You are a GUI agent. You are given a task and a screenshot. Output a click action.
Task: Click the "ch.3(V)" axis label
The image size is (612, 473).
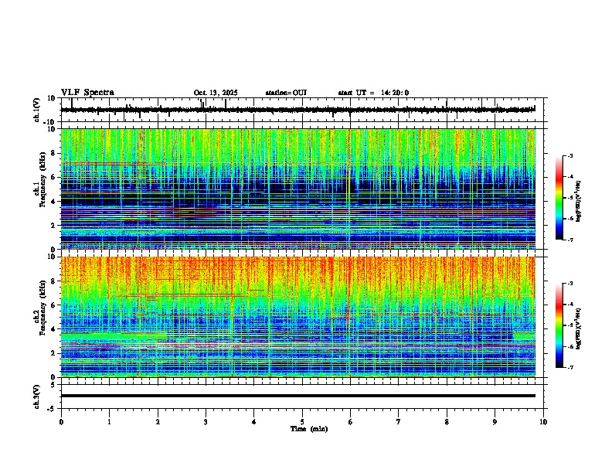[x=37, y=396]
